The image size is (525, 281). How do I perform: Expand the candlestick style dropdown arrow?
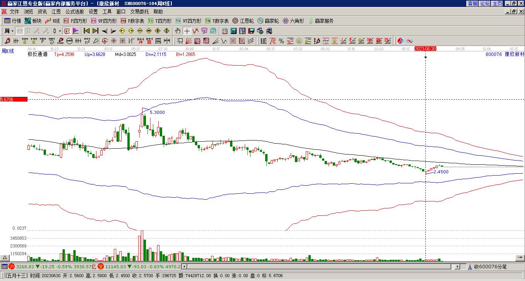(60, 31)
